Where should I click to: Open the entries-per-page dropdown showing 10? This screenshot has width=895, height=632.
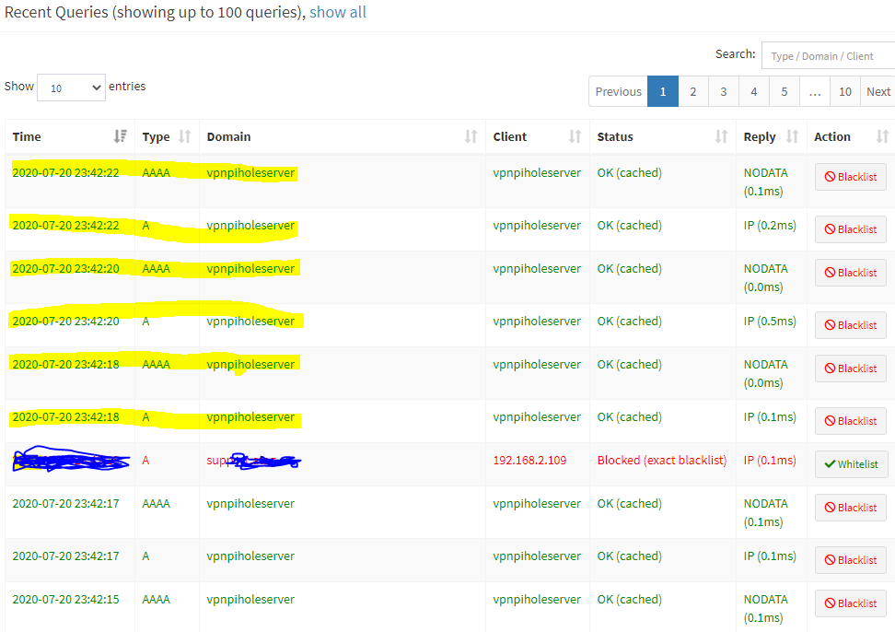pos(71,88)
